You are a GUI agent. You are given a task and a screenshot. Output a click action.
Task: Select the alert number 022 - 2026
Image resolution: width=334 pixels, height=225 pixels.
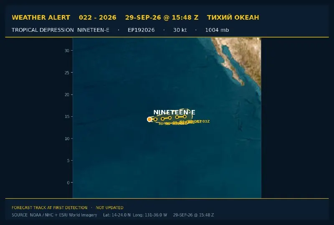(x=98, y=18)
